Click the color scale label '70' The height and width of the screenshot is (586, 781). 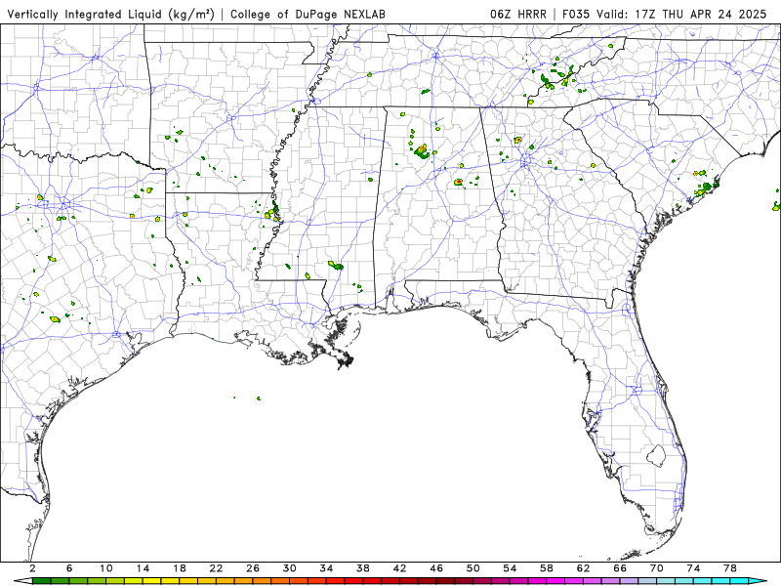657,568
